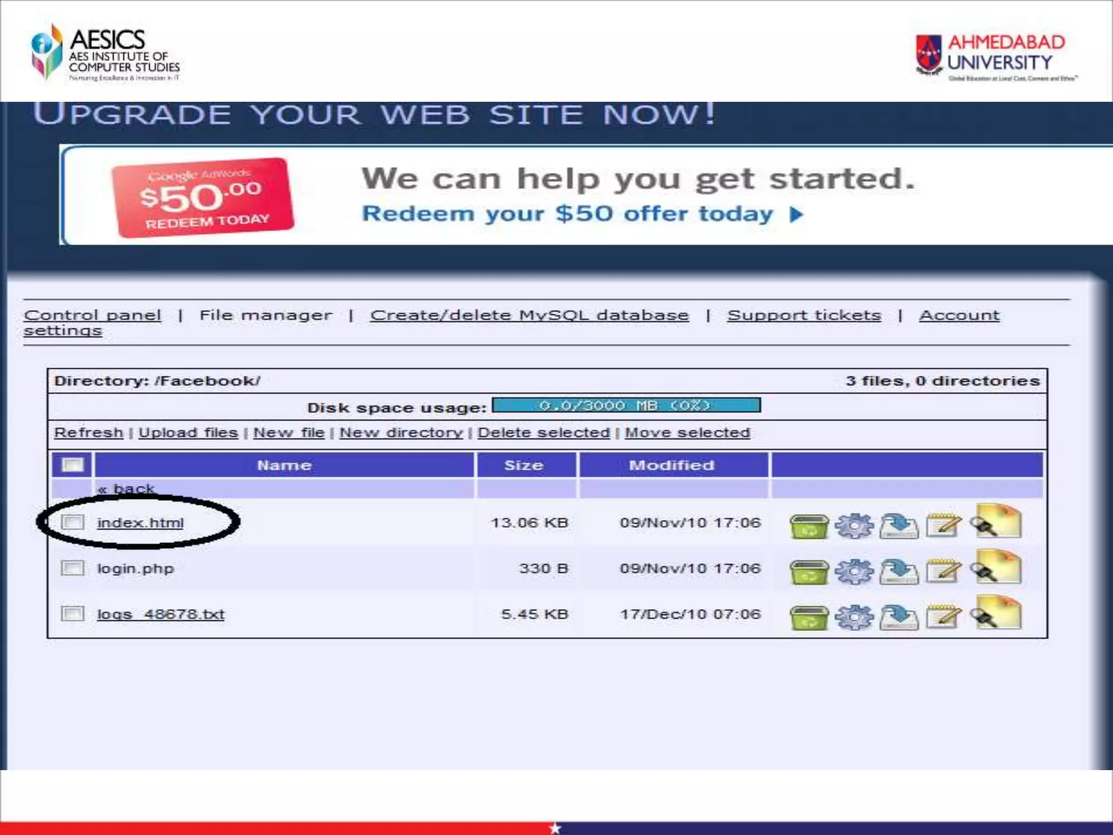Go to Create/delete MySQL database
1113x835 pixels.
pyautogui.click(x=529, y=315)
